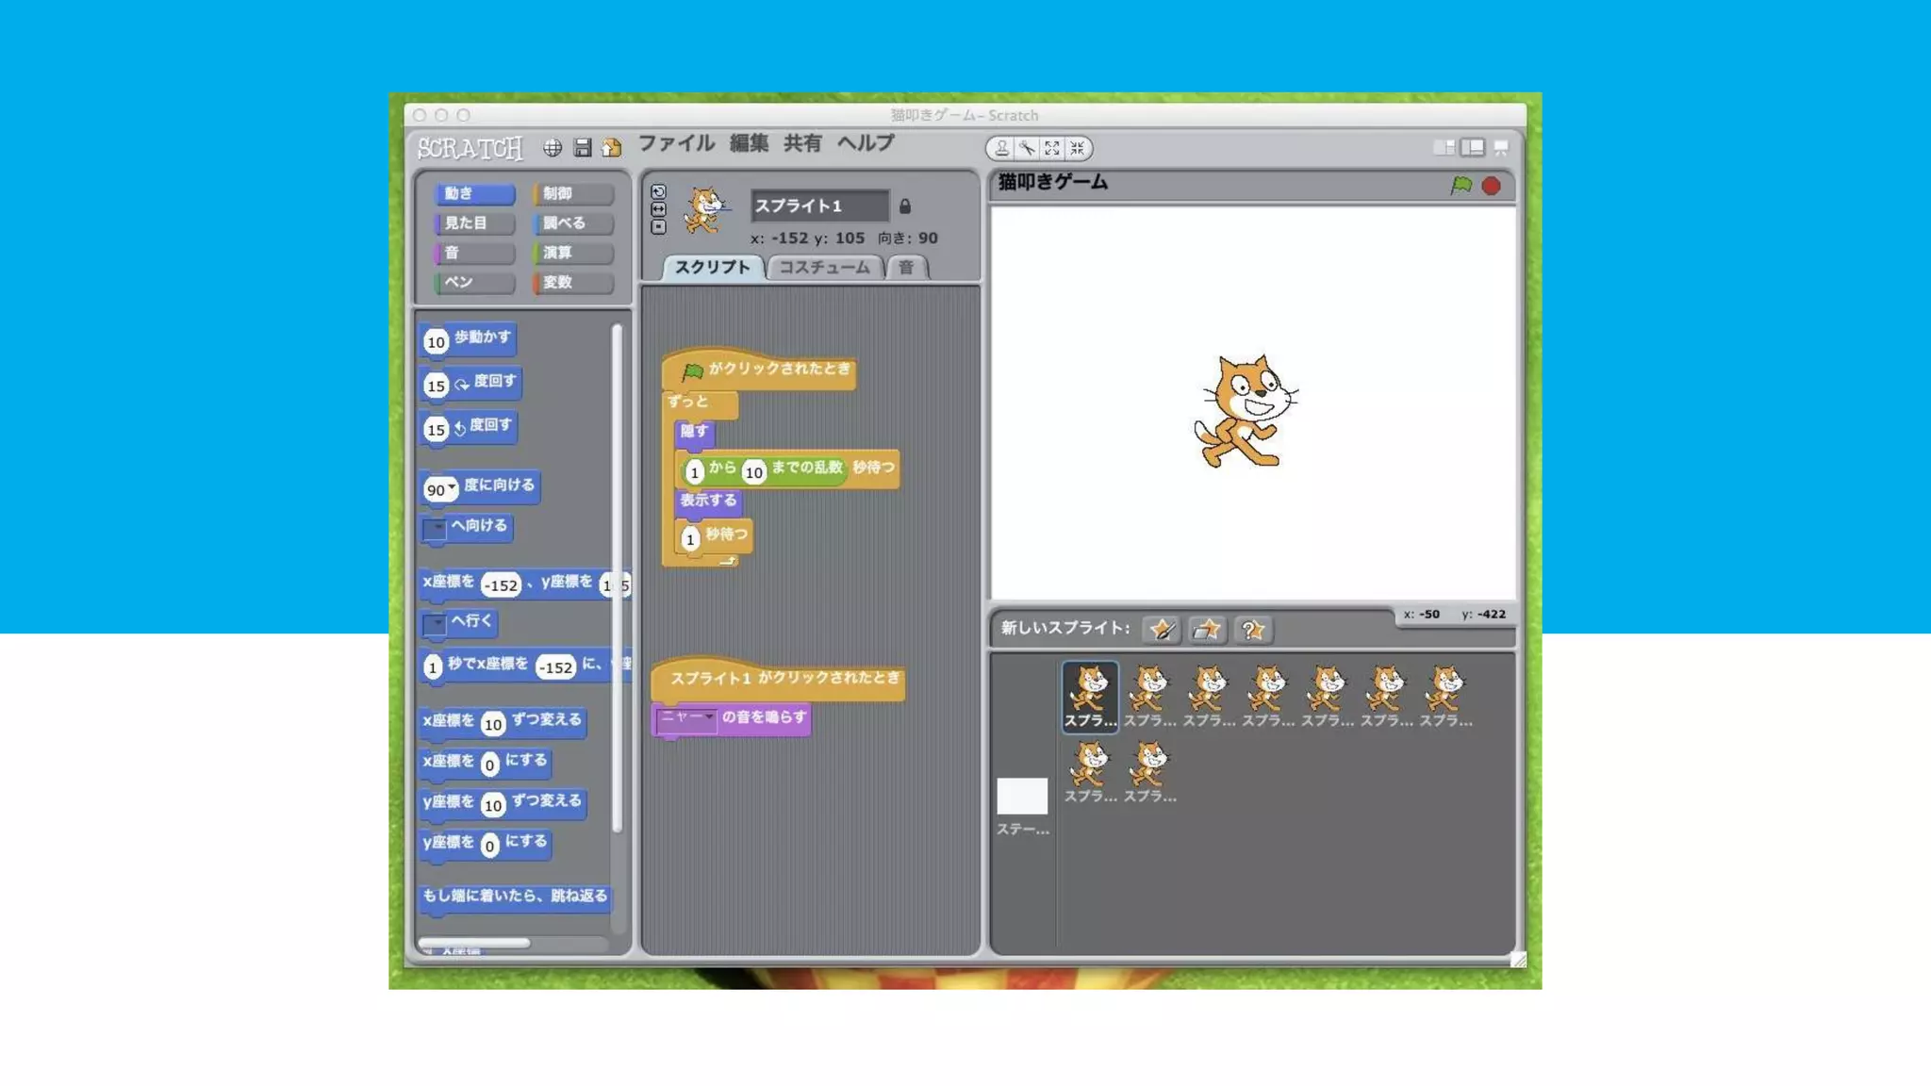Click the globe language icon
The width and height of the screenshot is (1931, 1086).
(553, 148)
